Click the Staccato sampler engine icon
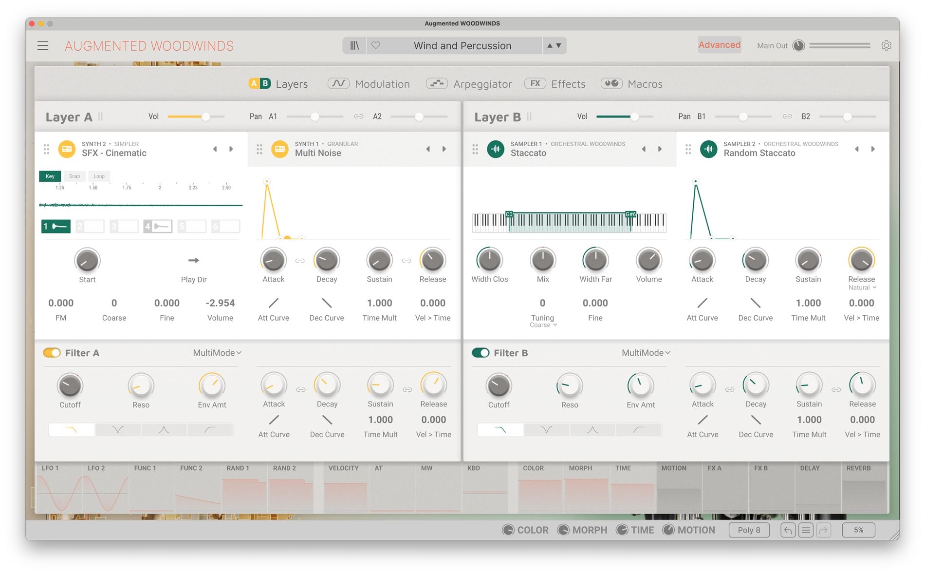Viewport: 925px width, 574px height. coord(496,149)
